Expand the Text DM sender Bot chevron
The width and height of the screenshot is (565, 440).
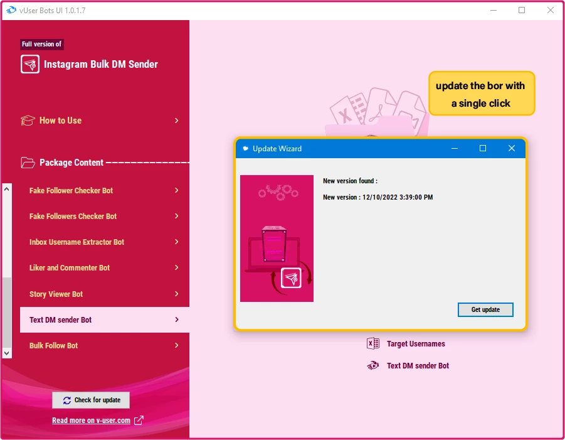177,319
